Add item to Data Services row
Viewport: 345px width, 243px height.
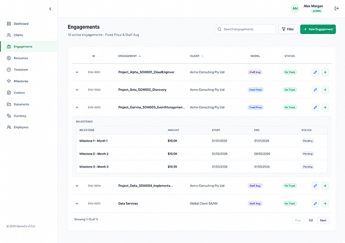pos(325,204)
